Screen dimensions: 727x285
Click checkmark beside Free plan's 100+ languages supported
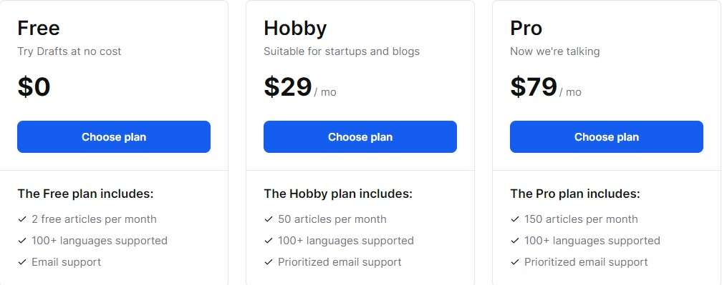click(21, 241)
